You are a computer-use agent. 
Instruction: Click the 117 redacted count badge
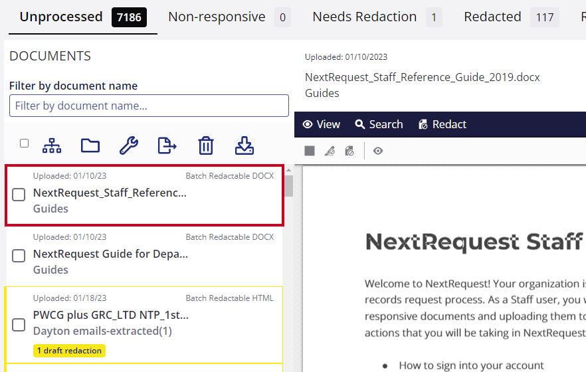click(x=545, y=17)
